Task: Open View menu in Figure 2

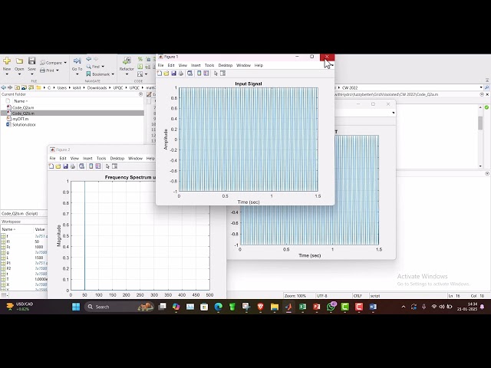Action: [x=74, y=159]
